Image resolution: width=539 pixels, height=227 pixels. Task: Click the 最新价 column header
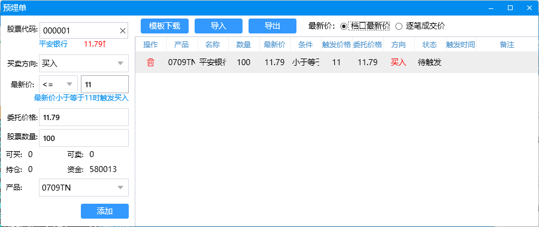click(274, 45)
